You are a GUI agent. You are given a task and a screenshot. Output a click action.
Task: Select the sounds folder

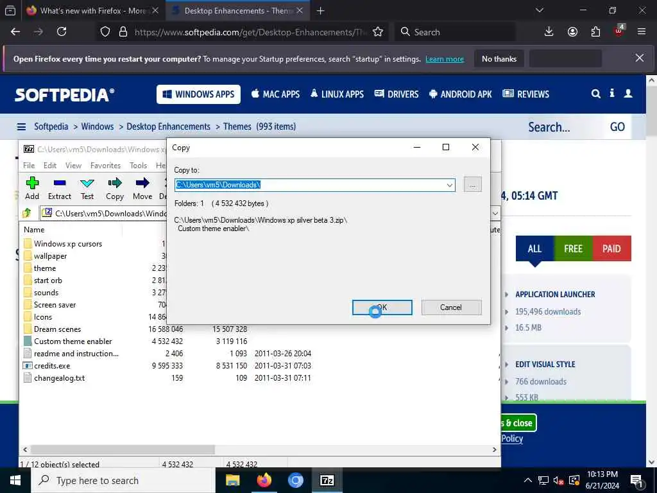[41, 292]
